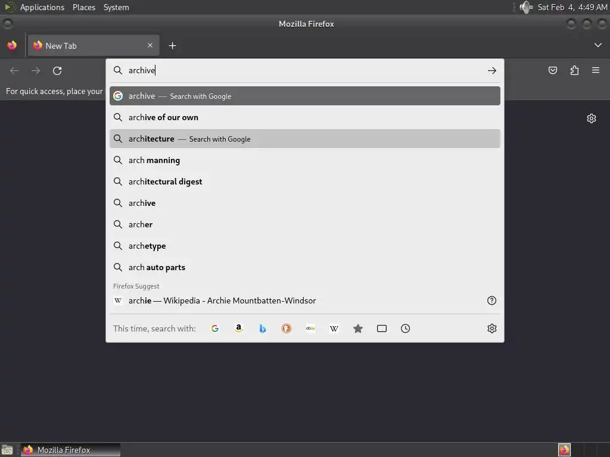The image size is (610, 457).
Task: Choose 'architectural digest' suggestion
Action: pos(305,181)
